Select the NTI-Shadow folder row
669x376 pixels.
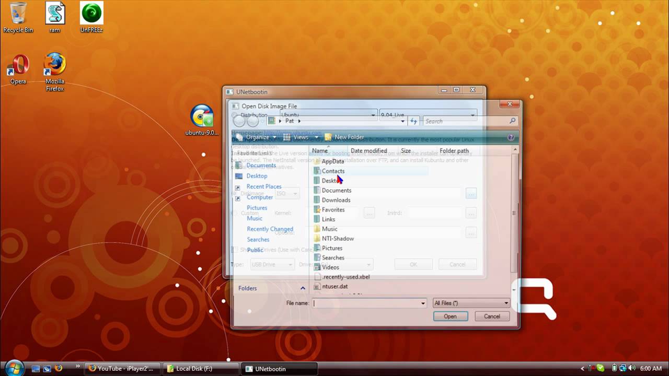tap(371, 239)
